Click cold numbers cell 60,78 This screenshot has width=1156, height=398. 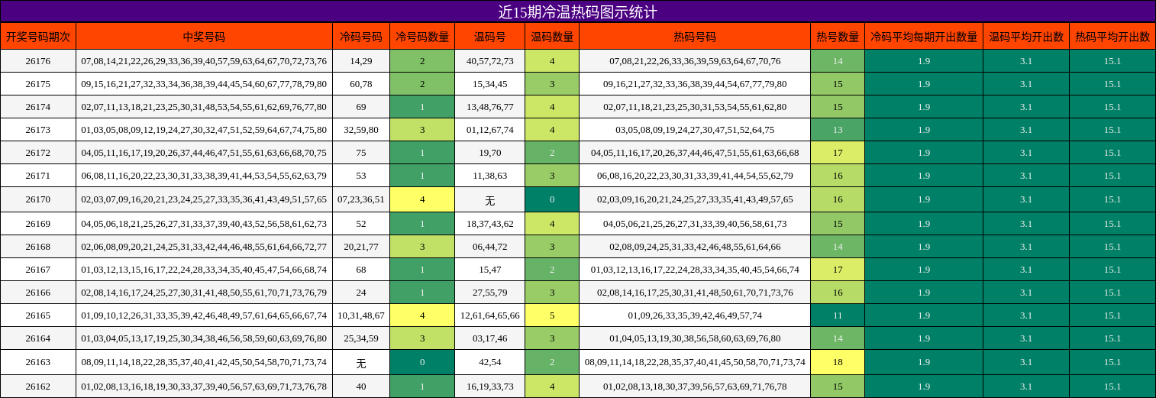tap(361, 84)
